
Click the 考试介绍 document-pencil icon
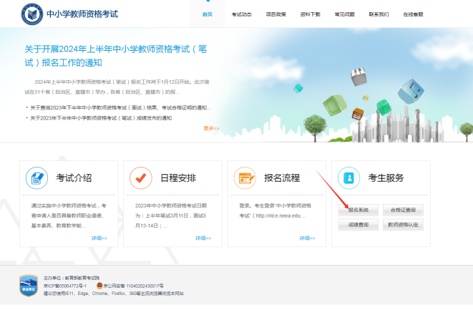tap(36, 178)
